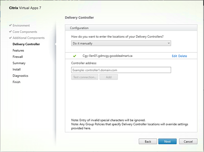Viewport: 204px width, 152px height.
Task: Click the Core Components completed checkmark icon
Action: (x=10, y=32)
